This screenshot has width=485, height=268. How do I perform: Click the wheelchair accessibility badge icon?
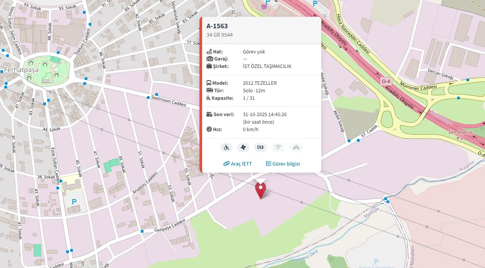(226, 147)
